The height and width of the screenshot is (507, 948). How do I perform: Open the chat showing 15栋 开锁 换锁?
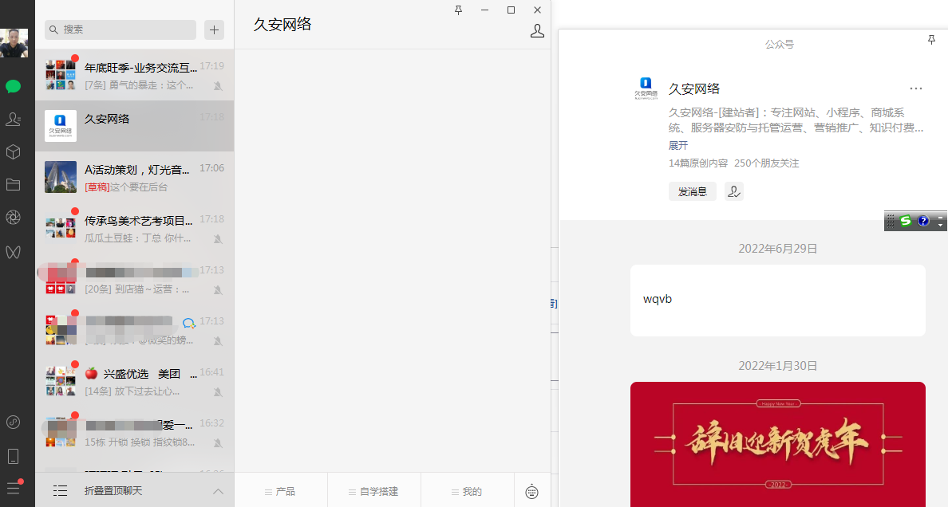coord(134,432)
